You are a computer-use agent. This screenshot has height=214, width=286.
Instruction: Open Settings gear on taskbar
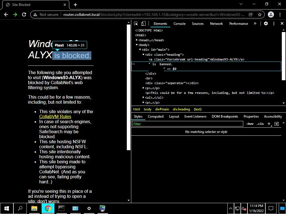coord(89,208)
